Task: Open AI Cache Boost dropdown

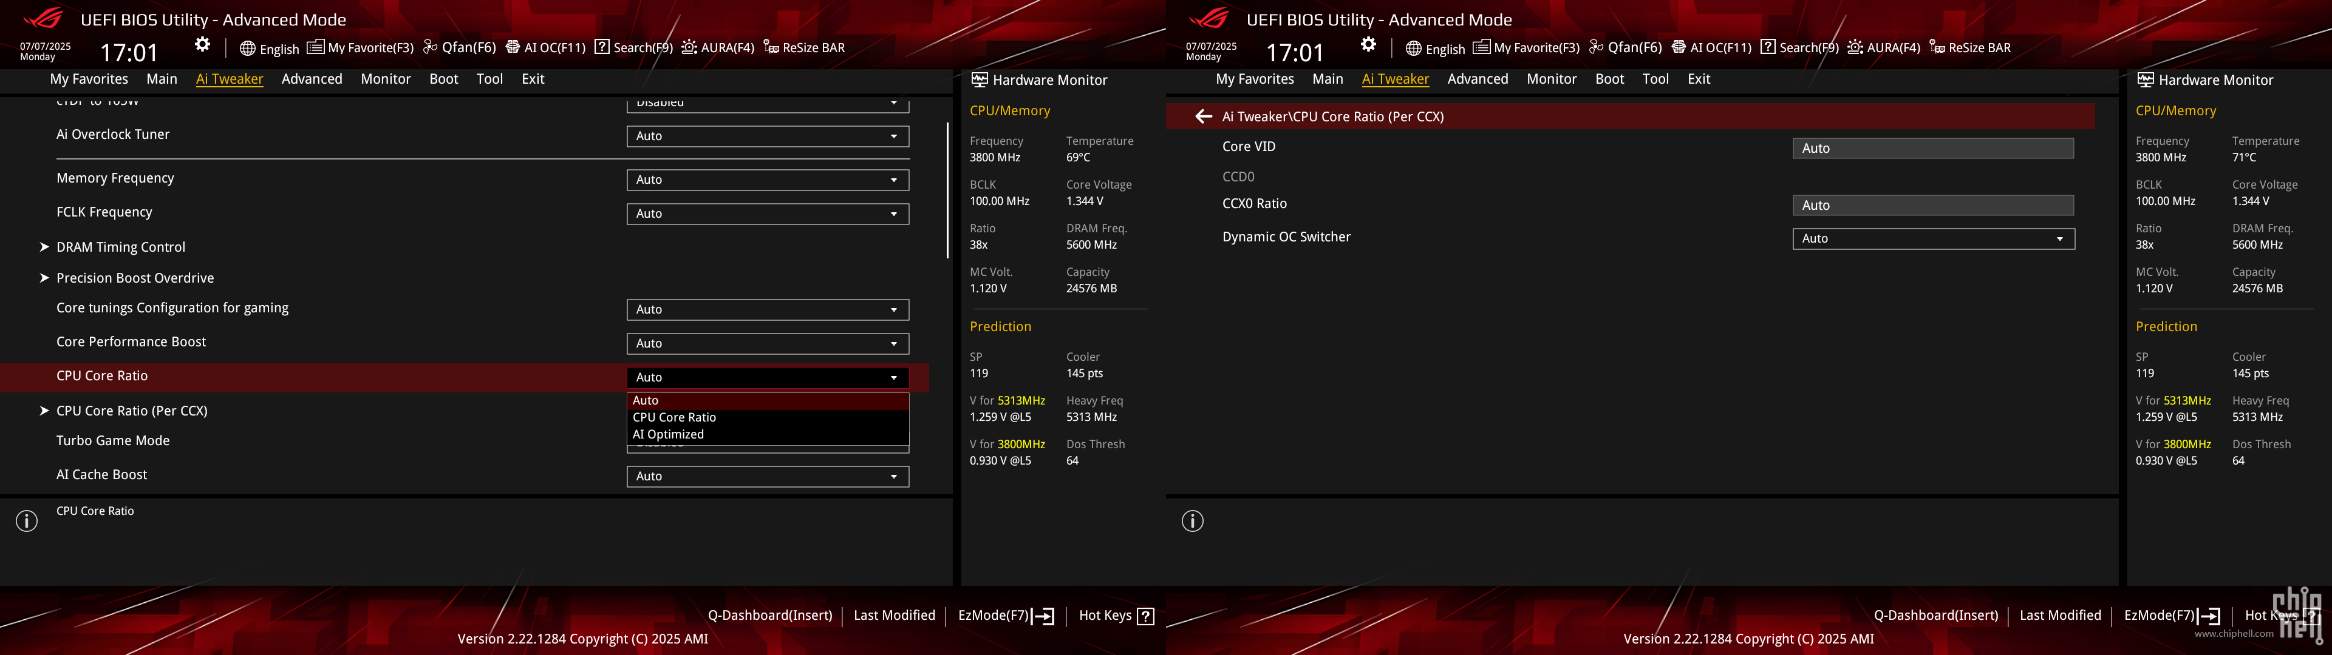Action: click(x=768, y=477)
